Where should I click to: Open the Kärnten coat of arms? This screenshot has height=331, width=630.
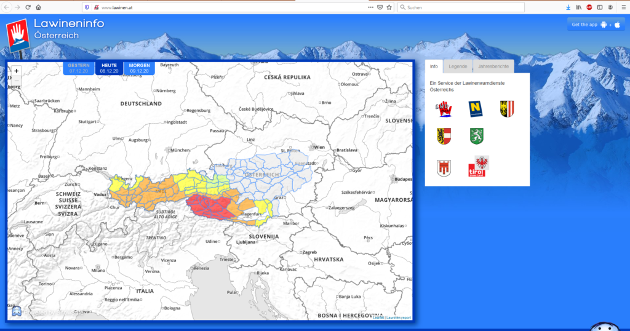(x=444, y=136)
